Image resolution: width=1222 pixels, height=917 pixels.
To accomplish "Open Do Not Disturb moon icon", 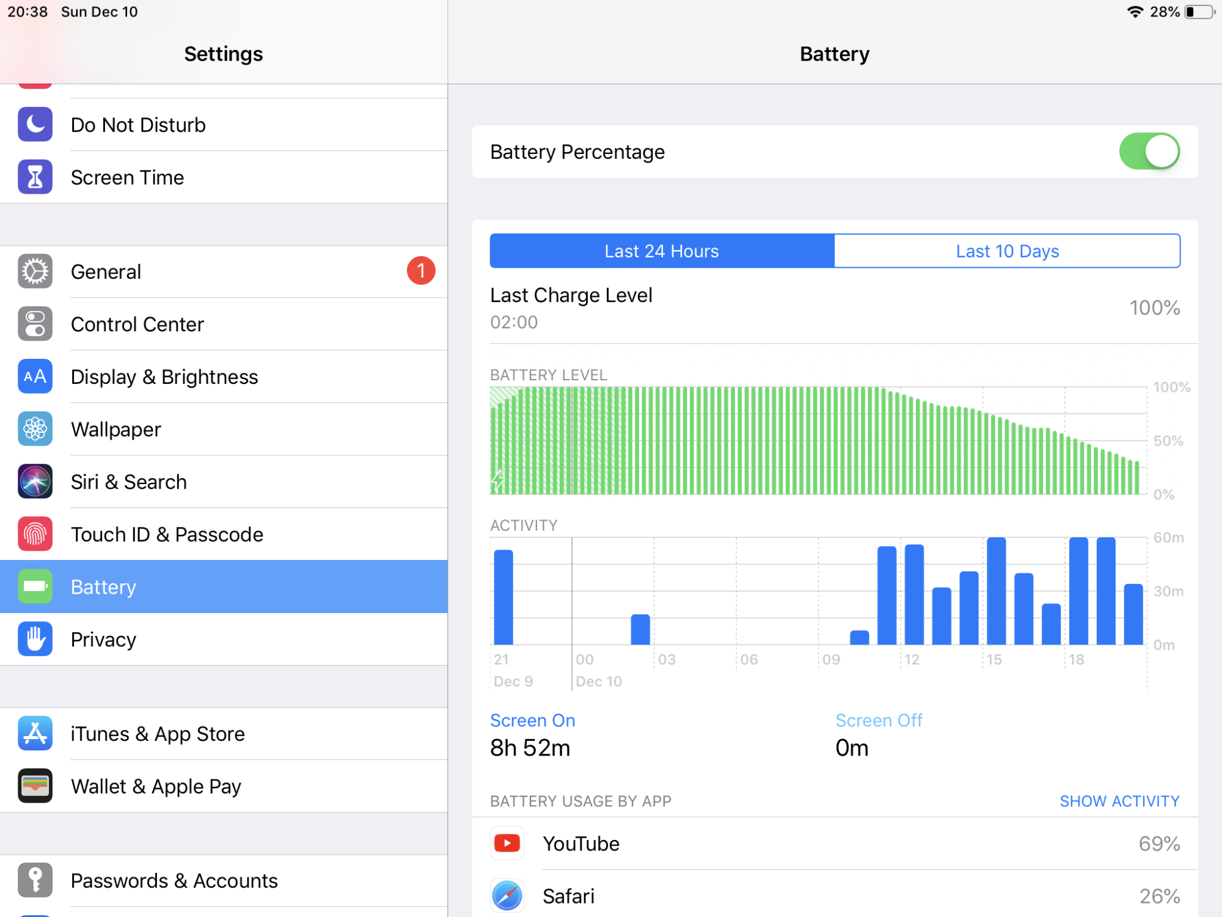I will pyautogui.click(x=35, y=125).
